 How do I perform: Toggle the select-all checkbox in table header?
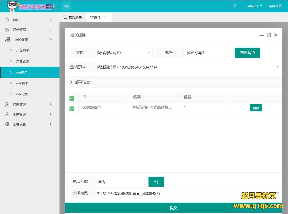tap(72, 98)
